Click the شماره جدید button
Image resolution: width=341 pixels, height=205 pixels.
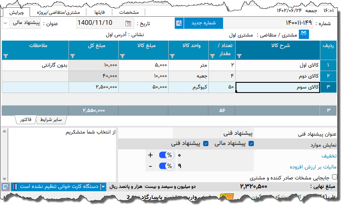[203, 23]
